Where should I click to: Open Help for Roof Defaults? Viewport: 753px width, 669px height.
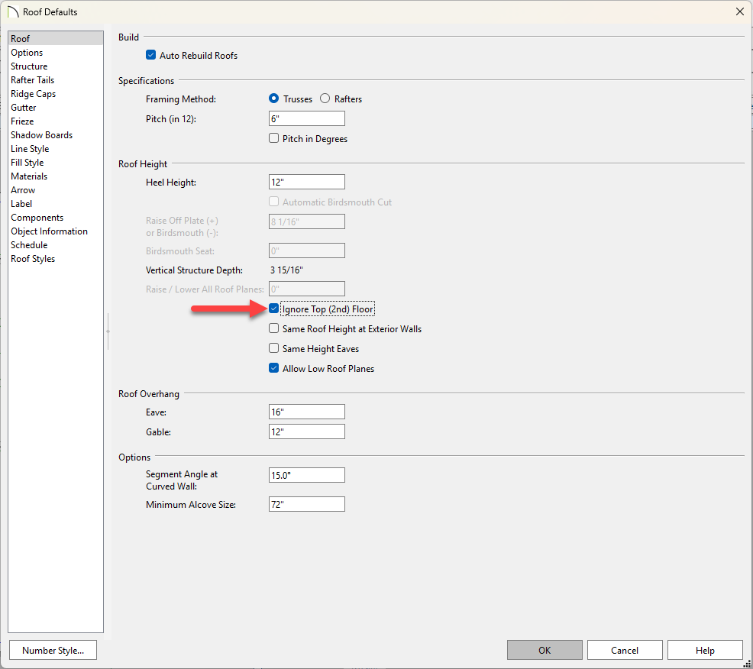(705, 650)
